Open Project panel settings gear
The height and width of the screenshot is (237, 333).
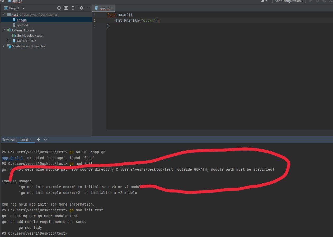[82, 8]
